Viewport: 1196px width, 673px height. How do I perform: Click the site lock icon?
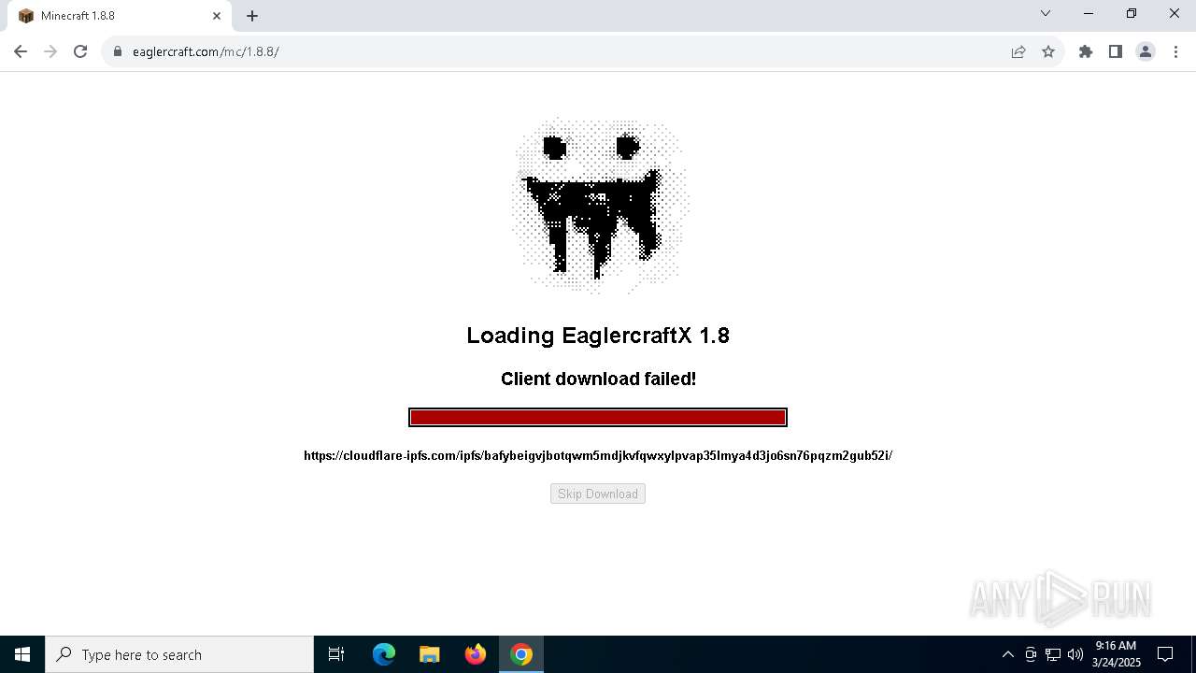(118, 51)
